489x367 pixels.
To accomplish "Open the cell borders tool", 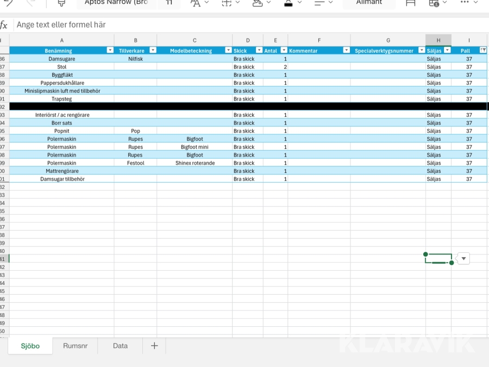I will (x=227, y=3).
